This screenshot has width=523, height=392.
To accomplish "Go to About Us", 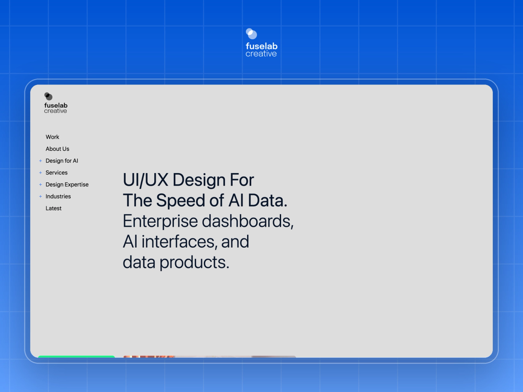I will [x=58, y=149].
